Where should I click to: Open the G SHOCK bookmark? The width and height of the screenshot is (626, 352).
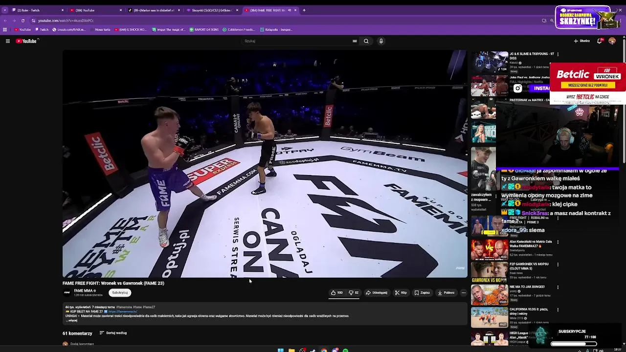(131, 29)
